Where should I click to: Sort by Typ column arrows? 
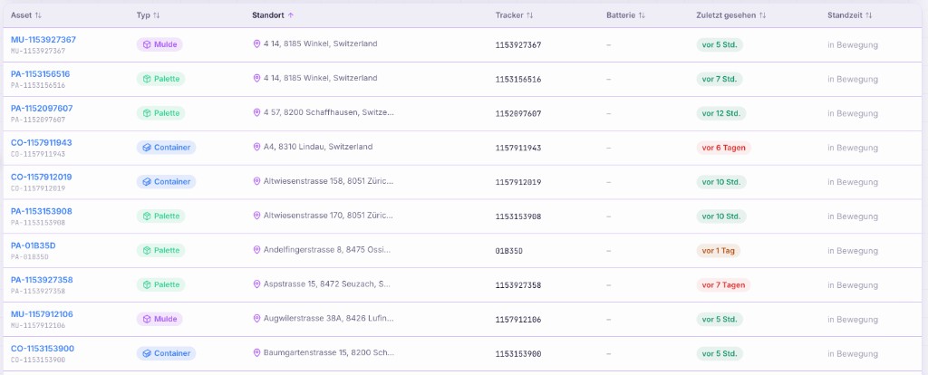[x=156, y=15]
